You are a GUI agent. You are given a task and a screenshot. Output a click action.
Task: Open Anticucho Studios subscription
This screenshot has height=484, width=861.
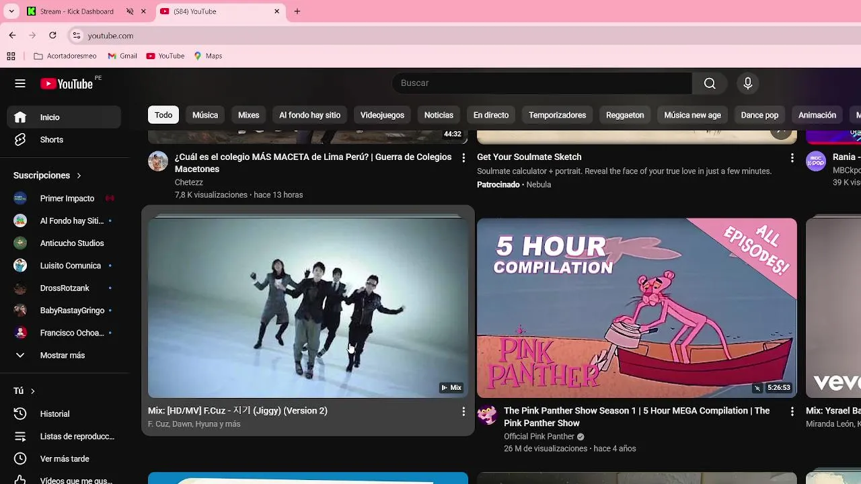click(x=64, y=243)
